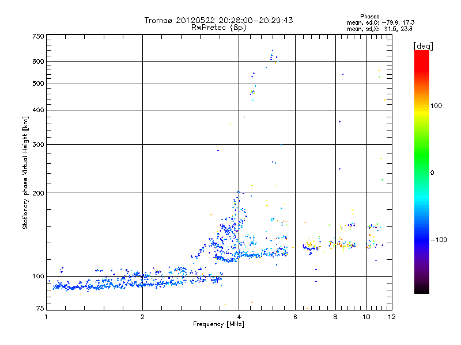Click the x-axis '1' MHz tick label

pos(46,317)
